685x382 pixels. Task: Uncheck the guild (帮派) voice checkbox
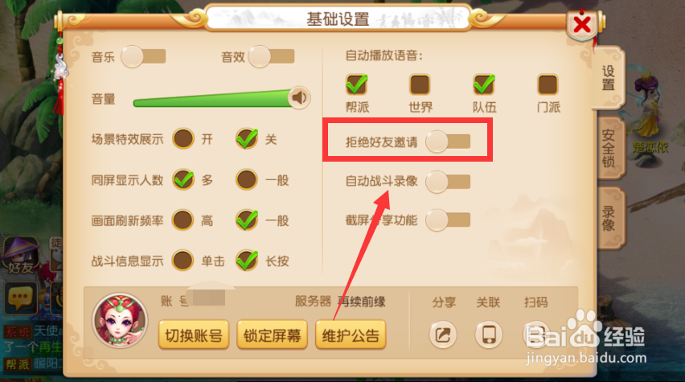tap(356, 84)
